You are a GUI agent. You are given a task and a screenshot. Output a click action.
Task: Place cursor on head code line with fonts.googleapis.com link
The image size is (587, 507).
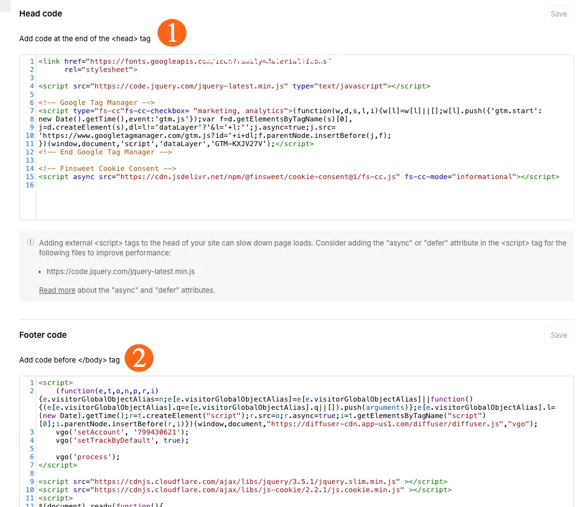[184, 62]
